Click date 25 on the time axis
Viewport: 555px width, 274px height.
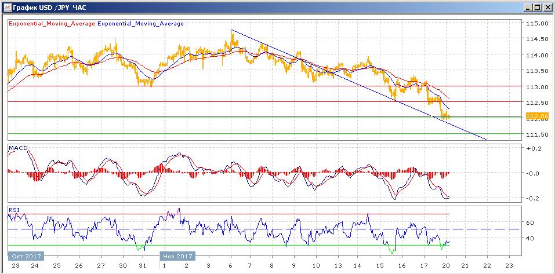(x=57, y=265)
